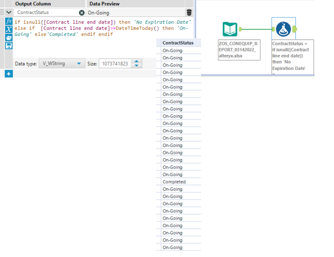Screen dimensions: 334x257
Task: Click into the Size field 1073741823
Action: [115, 63]
